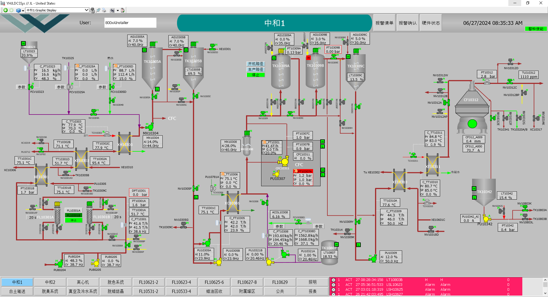Expand the blue cube icon dropdown arrow

(23, 11)
